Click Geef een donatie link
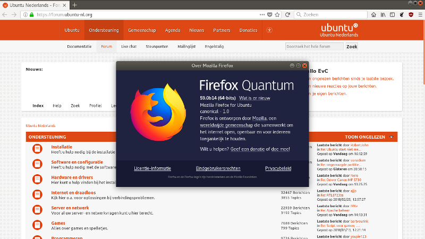 point(248,149)
